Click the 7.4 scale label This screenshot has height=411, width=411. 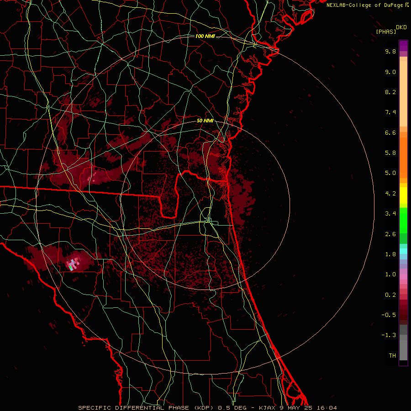(390, 112)
